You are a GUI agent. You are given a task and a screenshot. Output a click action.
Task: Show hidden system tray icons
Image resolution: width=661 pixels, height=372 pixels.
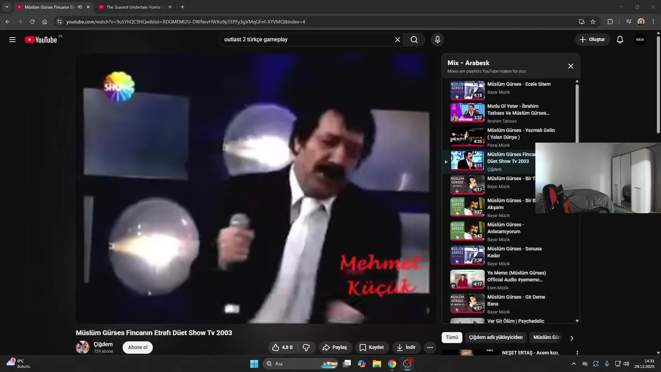tap(573, 364)
